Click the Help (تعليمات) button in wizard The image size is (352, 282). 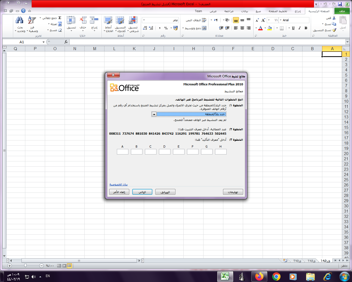(x=233, y=192)
